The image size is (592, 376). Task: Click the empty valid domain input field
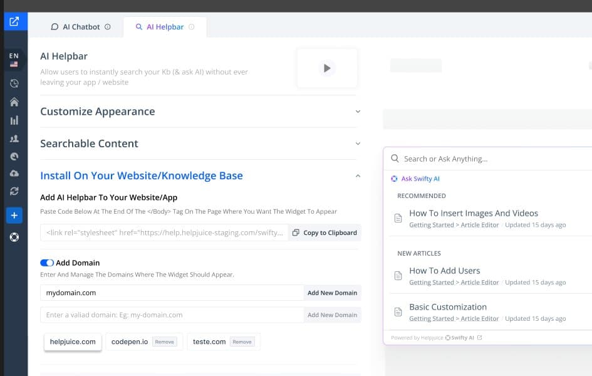pyautogui.click(x=172, y=315)
